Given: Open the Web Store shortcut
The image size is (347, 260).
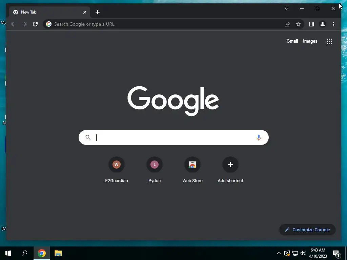Looking at the screenshot, I should click(192, 170).
